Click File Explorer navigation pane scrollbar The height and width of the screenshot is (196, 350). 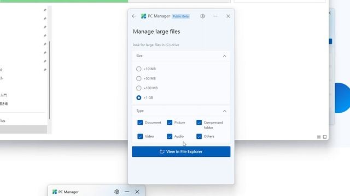[50, 80]
